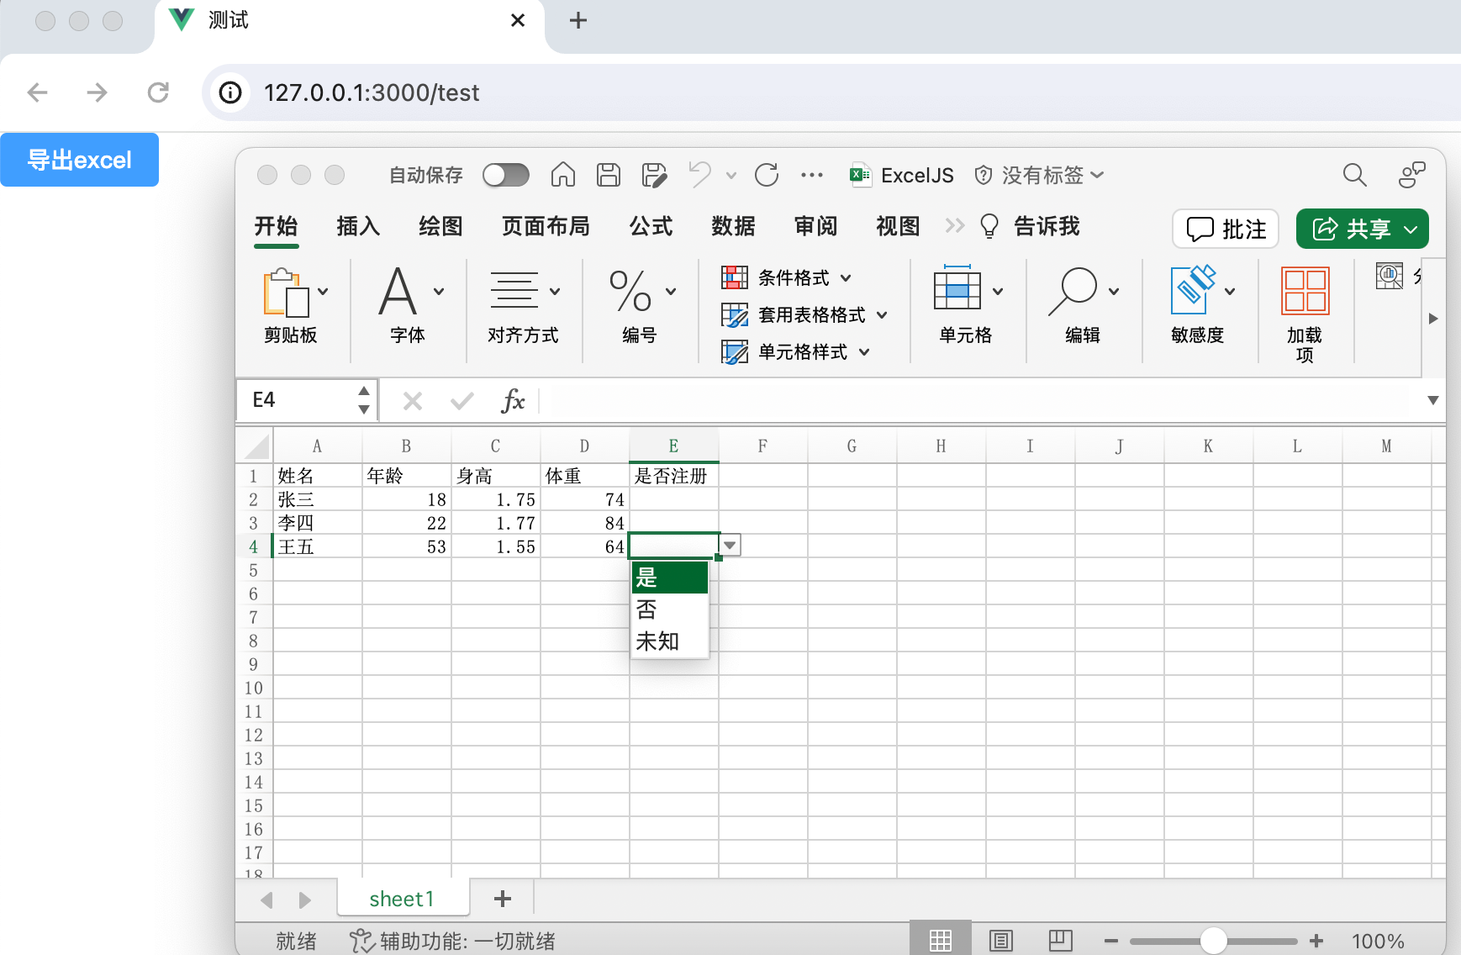Open a new browser tab with plus

pos(578,20)
